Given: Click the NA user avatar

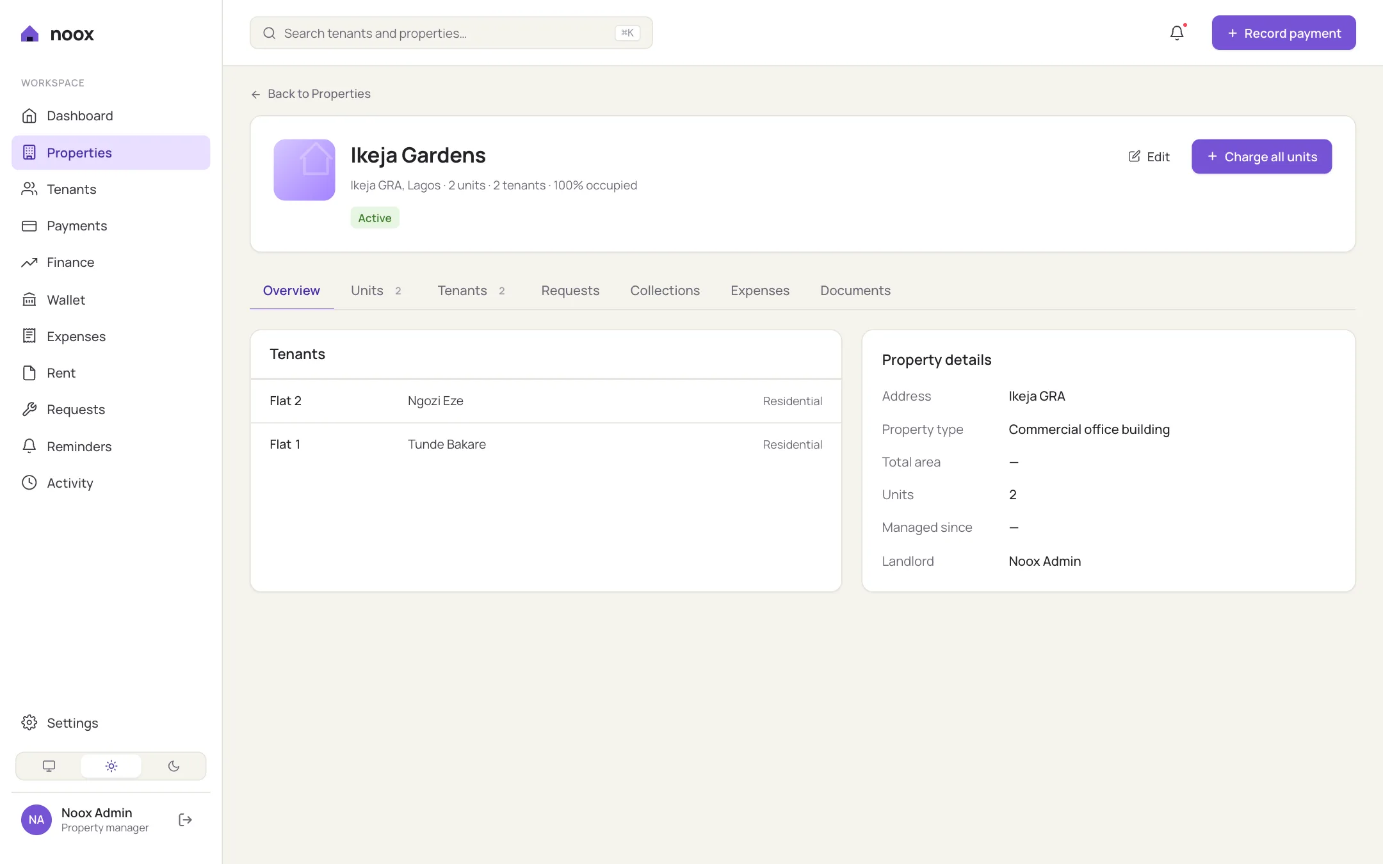Looking at the screenshot, I should [36, 820].
